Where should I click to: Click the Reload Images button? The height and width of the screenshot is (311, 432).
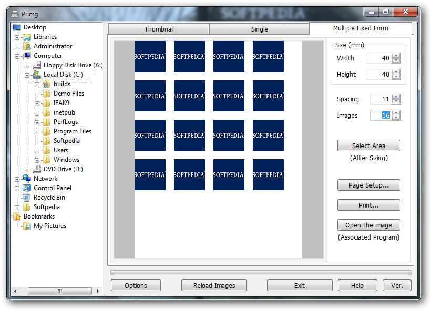(214, 285)
